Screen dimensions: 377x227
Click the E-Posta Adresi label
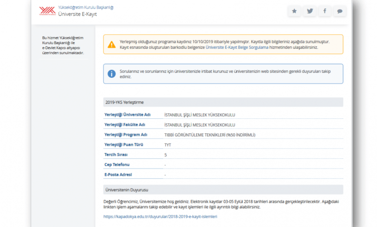click(x=118, y=175)
